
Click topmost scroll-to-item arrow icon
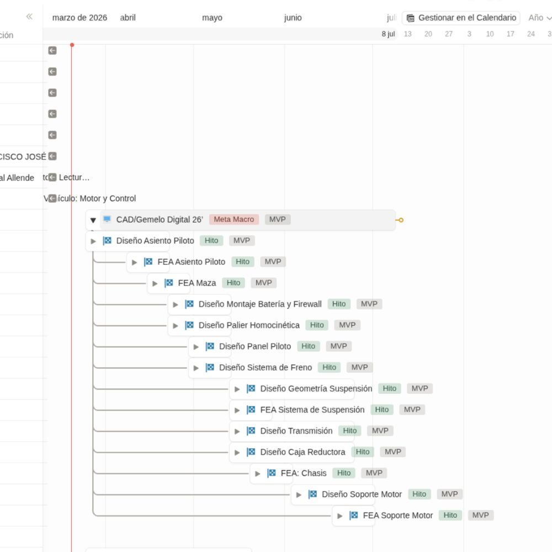click(52, 50)
